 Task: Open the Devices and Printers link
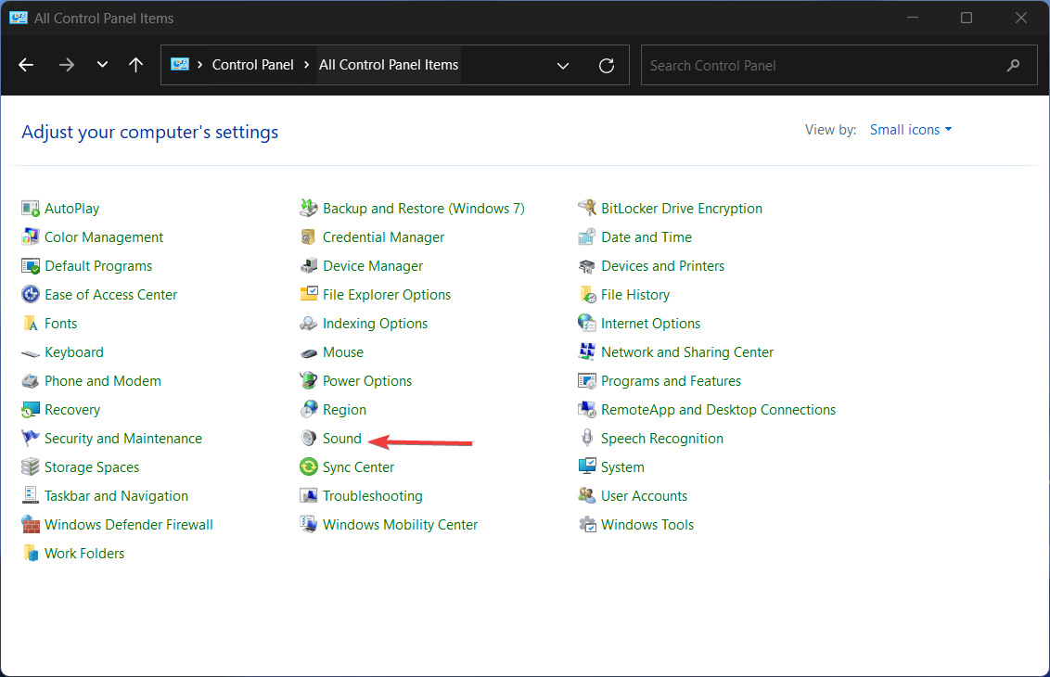pyautogui.click(x=662, y=266)
